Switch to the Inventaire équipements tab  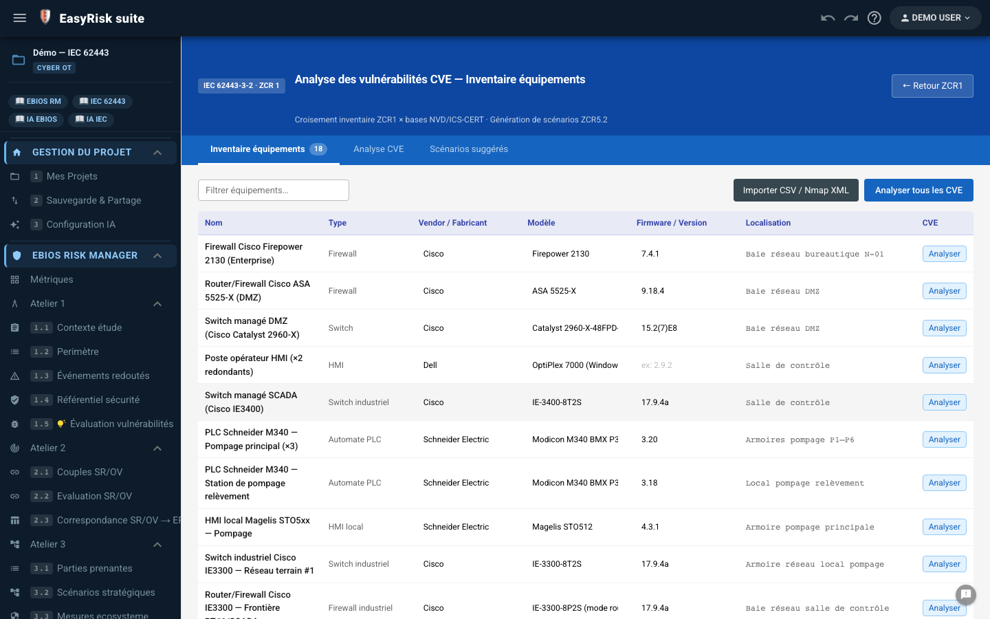point(269,149)
